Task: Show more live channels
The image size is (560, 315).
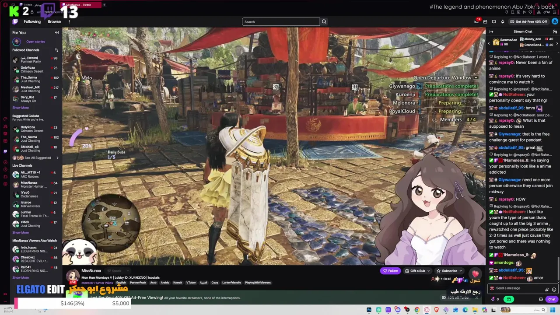Action: click(x=21, y=232)
